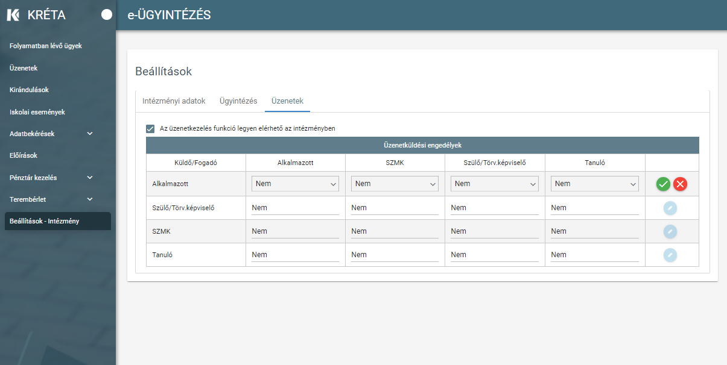Click the Szülő/Törv.képviselő row label
The image size is (727, 365).
point(183,208)
